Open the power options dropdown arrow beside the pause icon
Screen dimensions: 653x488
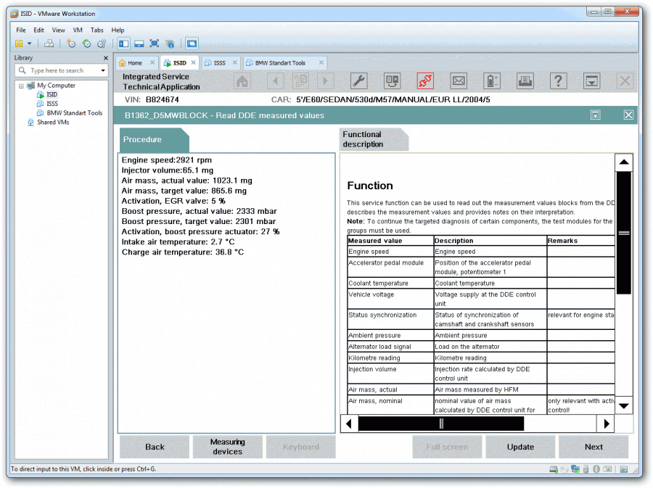tap(30, 44)
